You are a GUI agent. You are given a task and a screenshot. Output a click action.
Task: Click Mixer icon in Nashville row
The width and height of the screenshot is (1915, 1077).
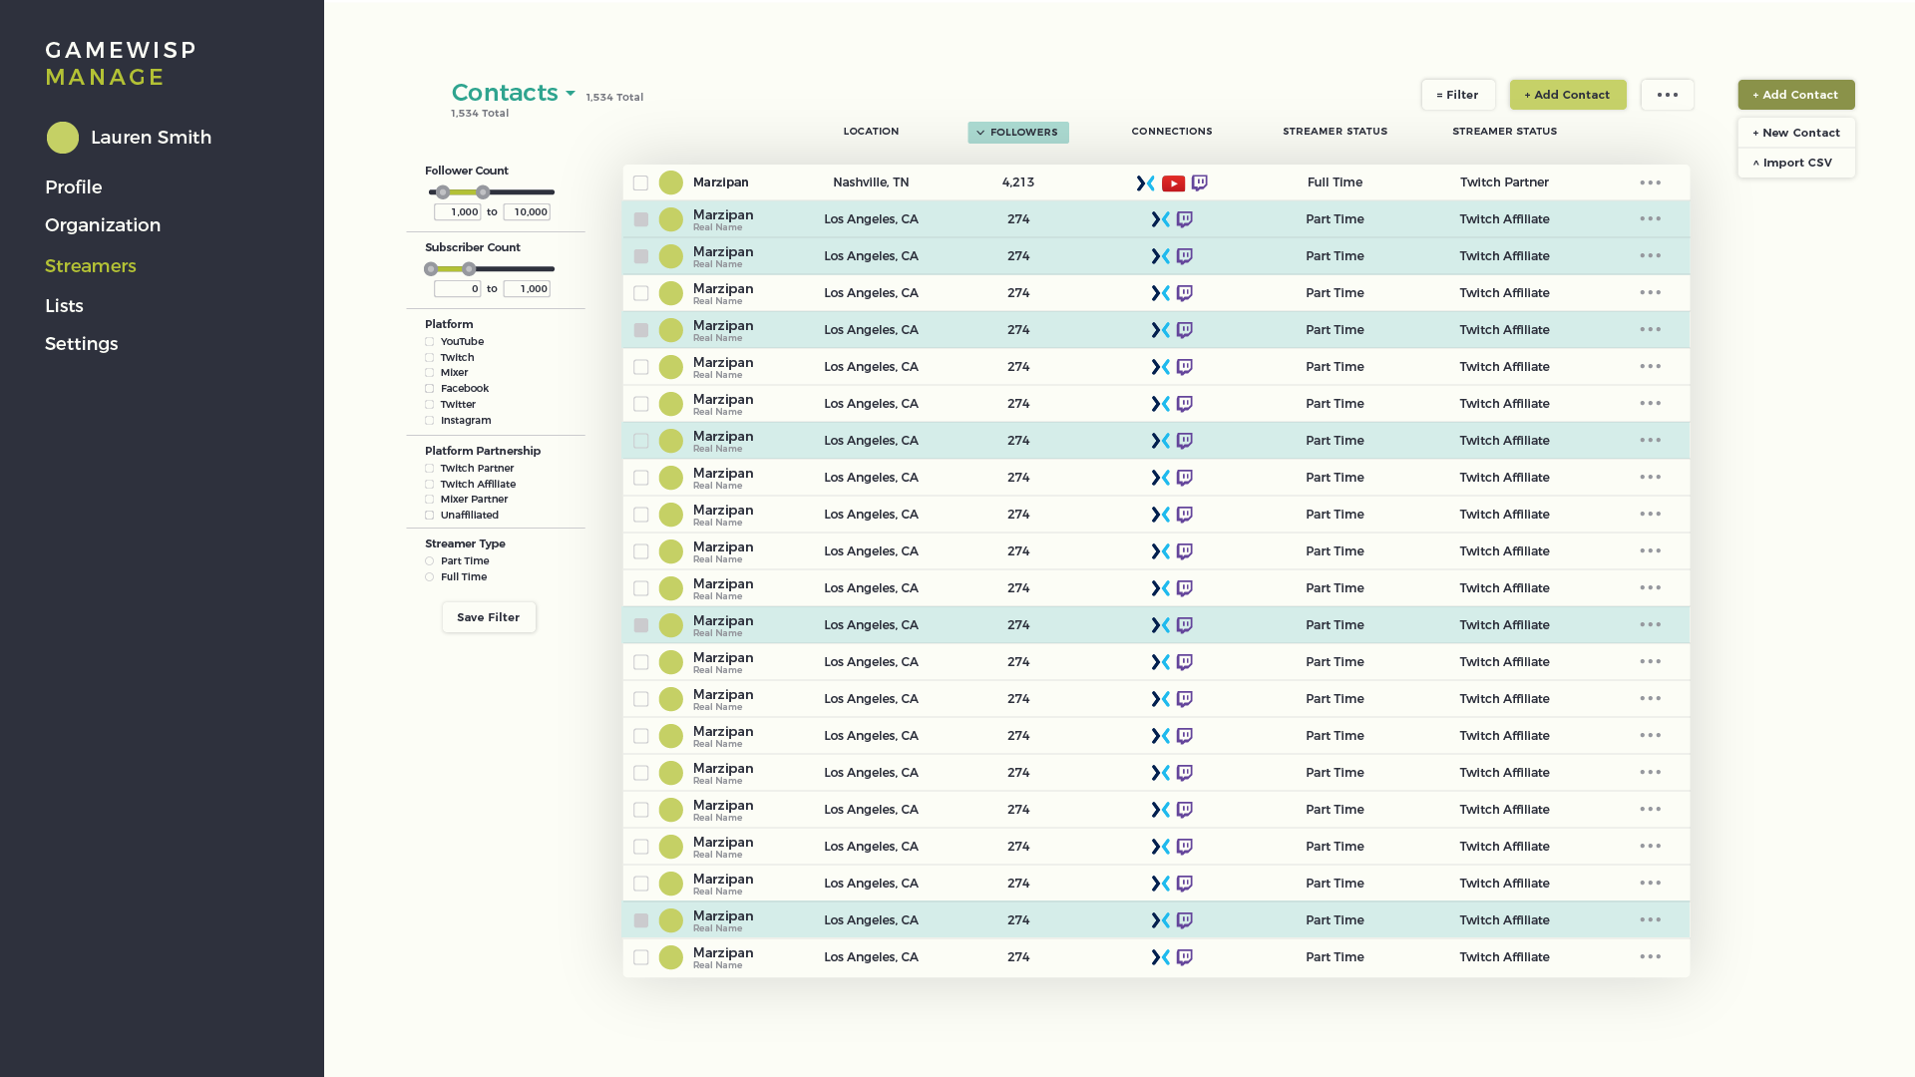(1145, 183)
